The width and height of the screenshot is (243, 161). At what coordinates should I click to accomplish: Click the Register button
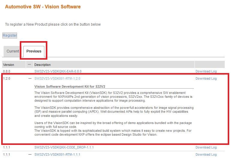pos(10,35)
